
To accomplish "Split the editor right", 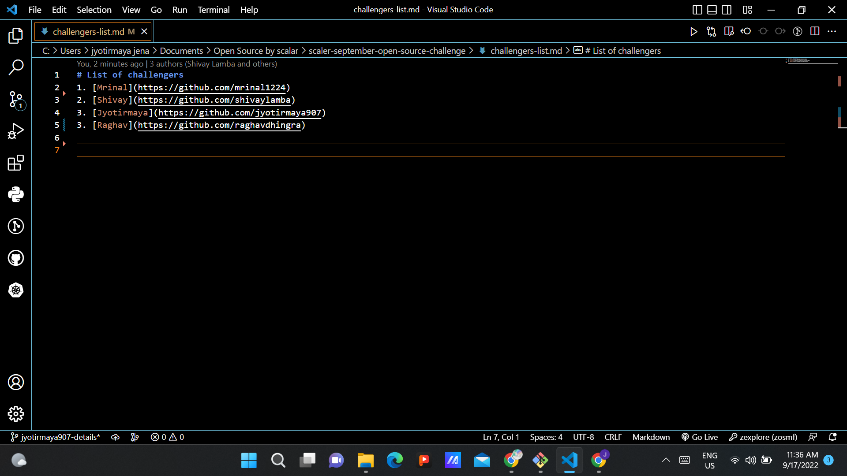I will (815, 31).
